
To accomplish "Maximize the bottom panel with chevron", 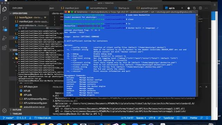I will click(x=200, y=87).
